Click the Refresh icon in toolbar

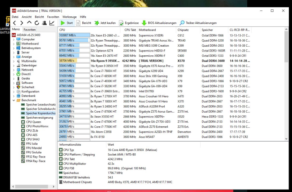(x=37, y=23)
